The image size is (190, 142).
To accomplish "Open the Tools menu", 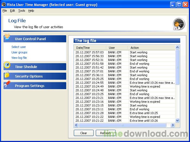I will click(x=22, y=11).
